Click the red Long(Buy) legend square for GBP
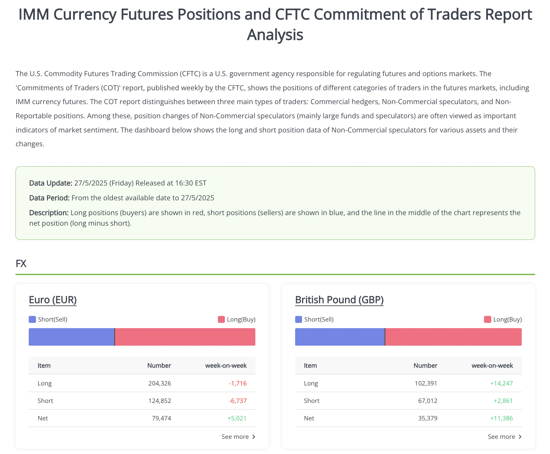This screenshot has height=454, width=550. tap(487, 319)
